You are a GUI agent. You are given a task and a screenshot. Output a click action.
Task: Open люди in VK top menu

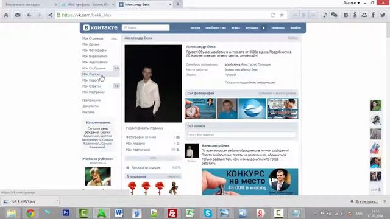point(195,28)
